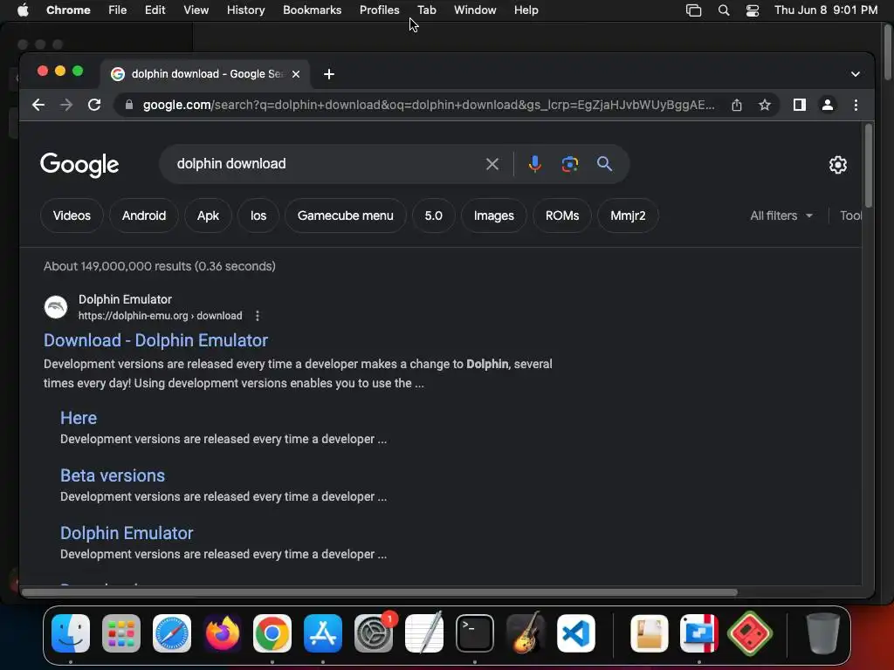Open the App Store from the Dock
Screen dimensions: 894x670
[x=323, y=633]
